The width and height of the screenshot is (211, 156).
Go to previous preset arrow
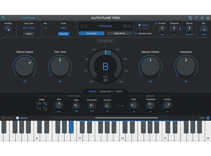point(82,26)
